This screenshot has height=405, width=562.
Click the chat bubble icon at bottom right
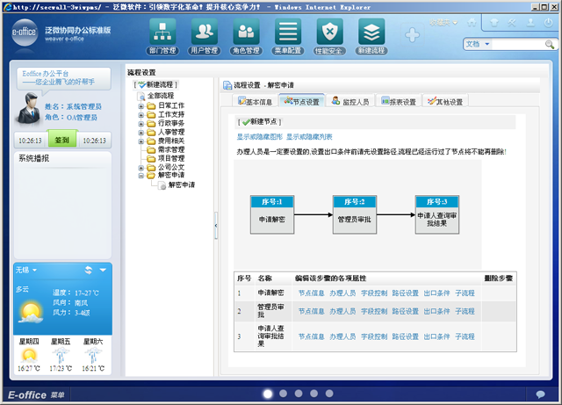(x=541, y=394)
